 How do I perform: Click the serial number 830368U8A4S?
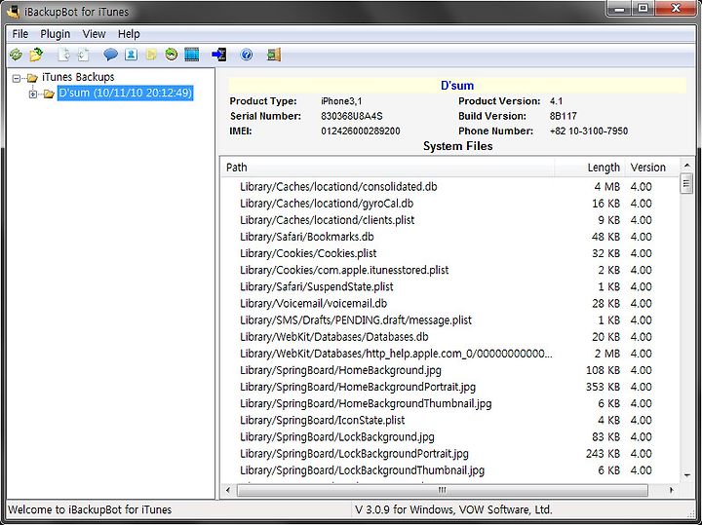click(x=351, y=116)
